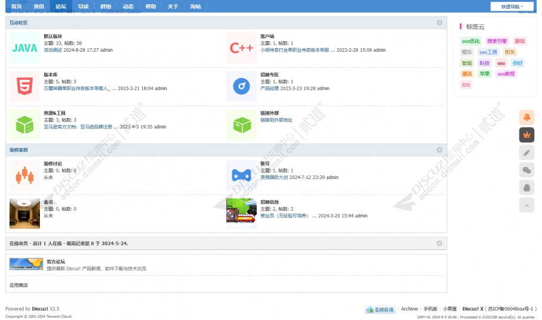Open the 活动测试 latest post link
Screen dimensions: 542x320
(53, 50)
